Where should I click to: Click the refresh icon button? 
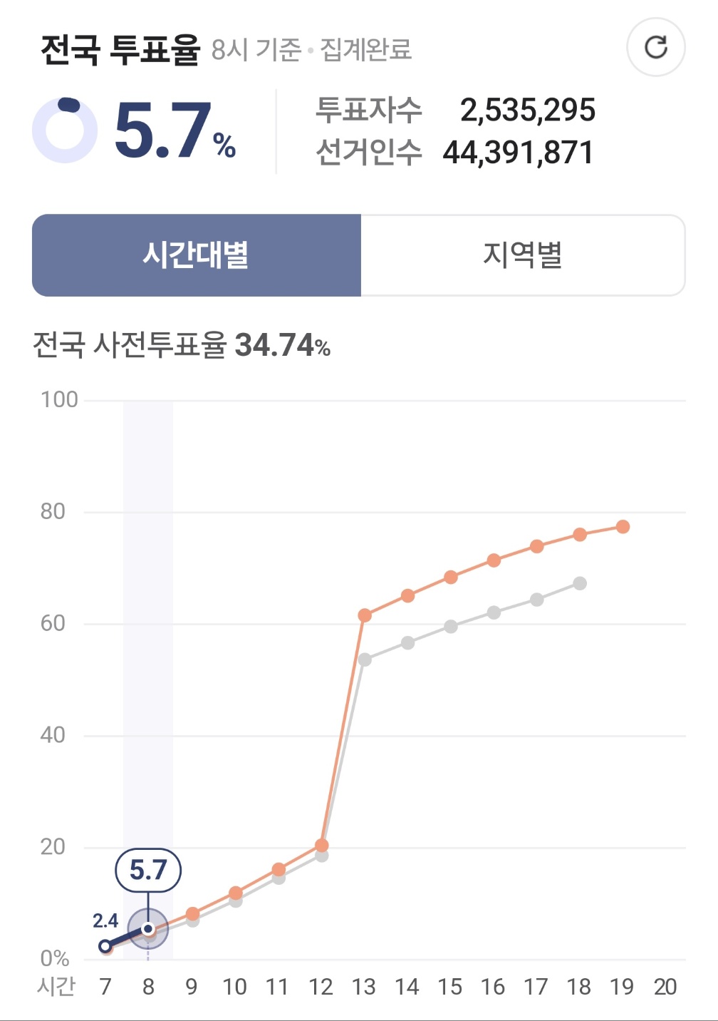(655, 48)
